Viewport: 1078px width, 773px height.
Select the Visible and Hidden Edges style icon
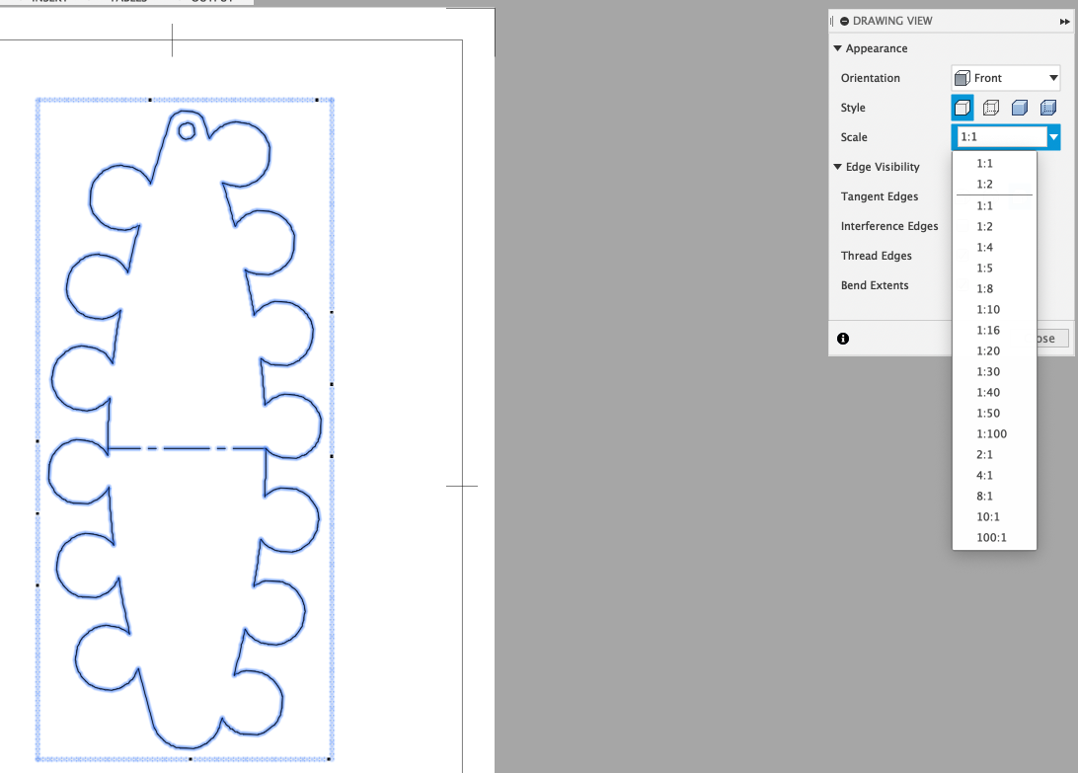(991, 108)
